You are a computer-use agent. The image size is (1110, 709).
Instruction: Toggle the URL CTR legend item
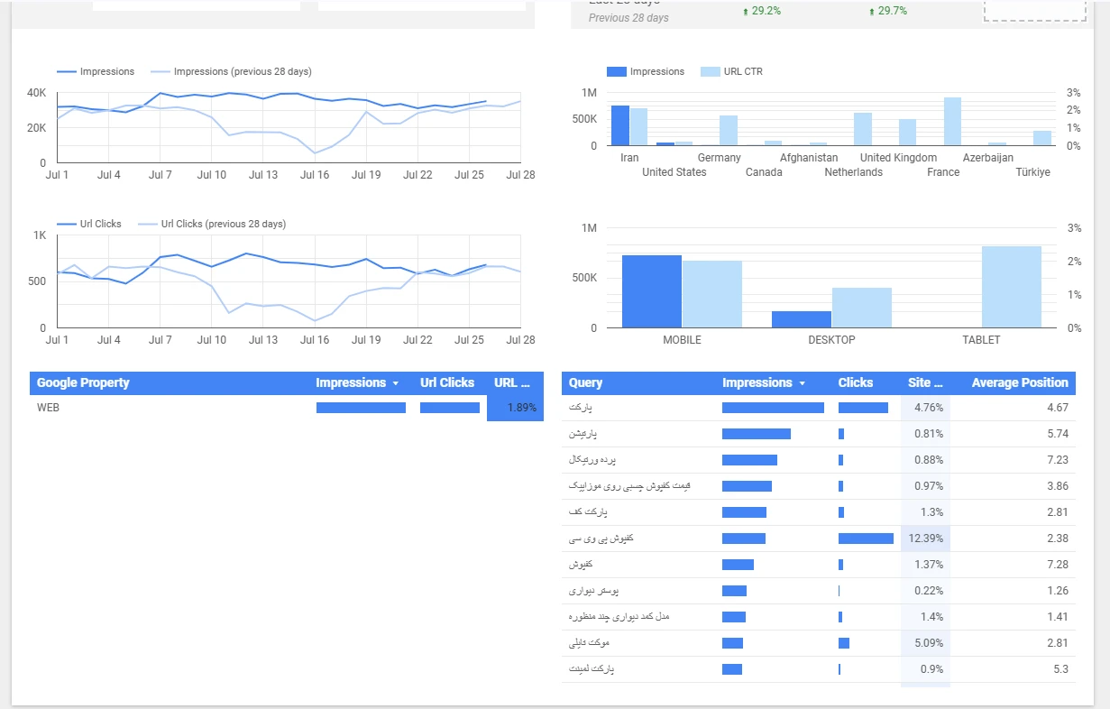[x=732, y=71]
